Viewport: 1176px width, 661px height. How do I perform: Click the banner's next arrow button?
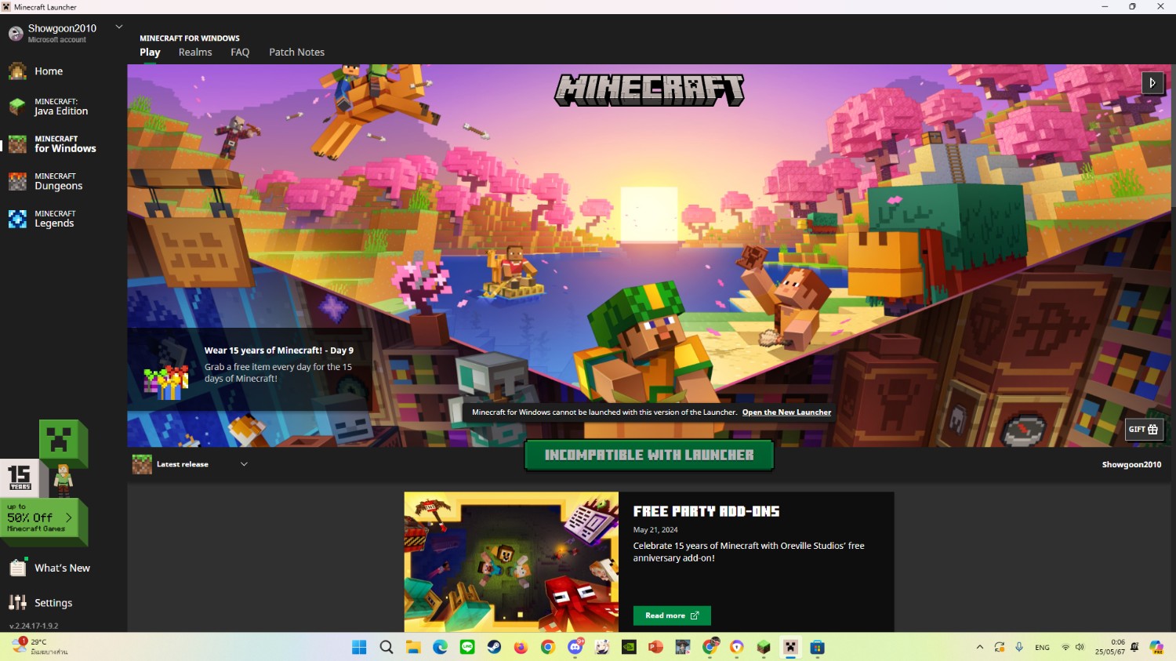[1152, 82]
